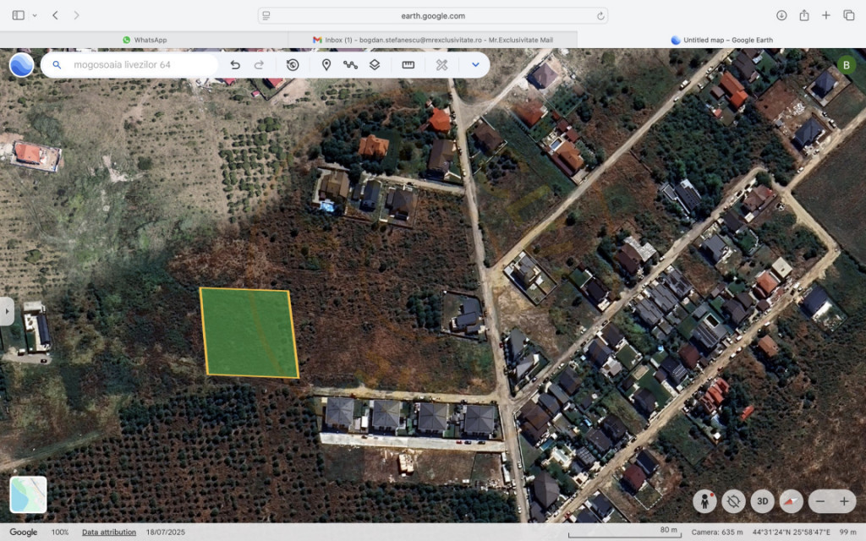Open the Data attribution link

109,533
